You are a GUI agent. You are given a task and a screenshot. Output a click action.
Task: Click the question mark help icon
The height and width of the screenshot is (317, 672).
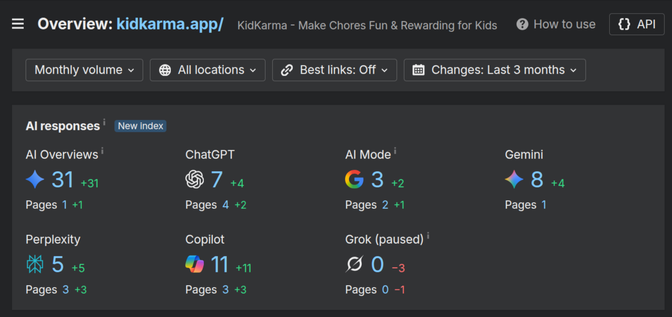(x=522, y=24)
